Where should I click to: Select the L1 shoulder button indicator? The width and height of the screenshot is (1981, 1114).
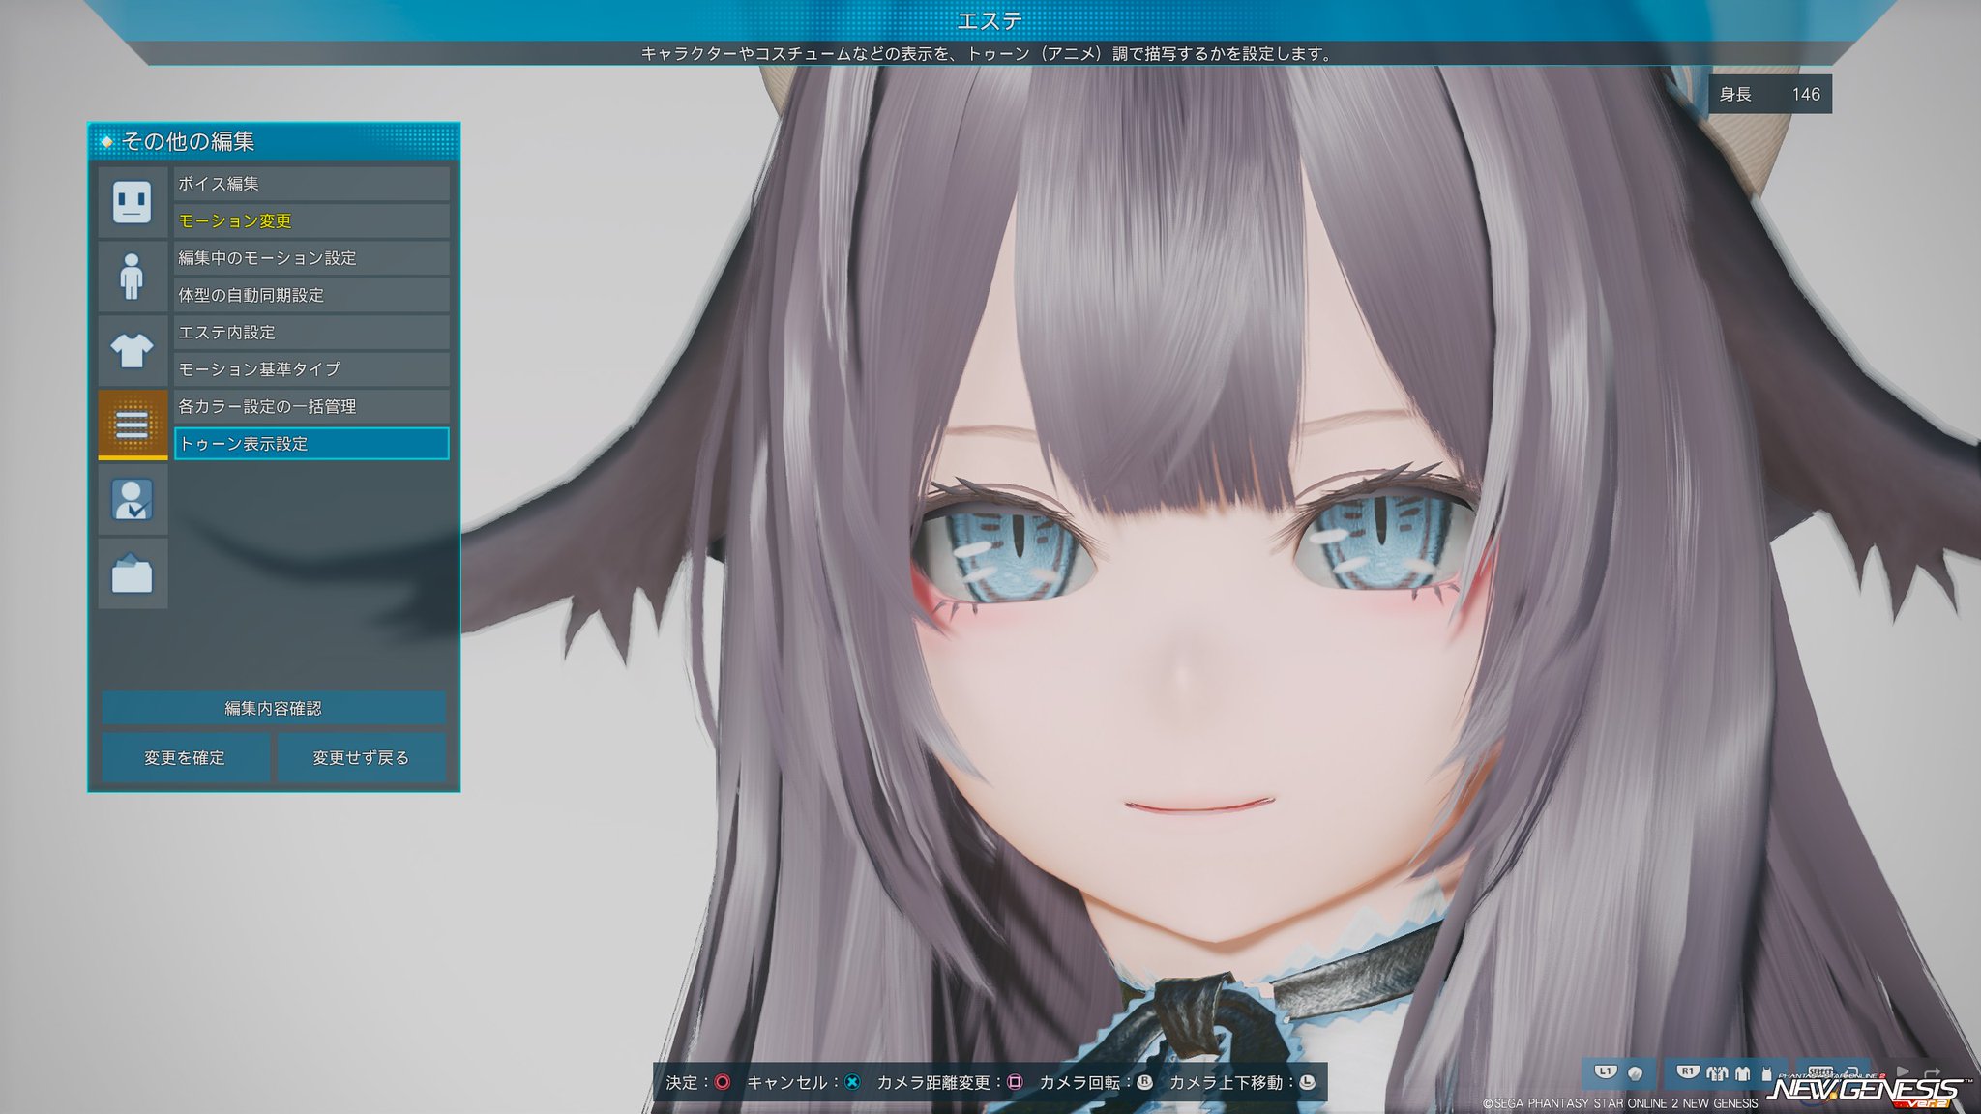pyautogui.click(x=1606, y=1071)
